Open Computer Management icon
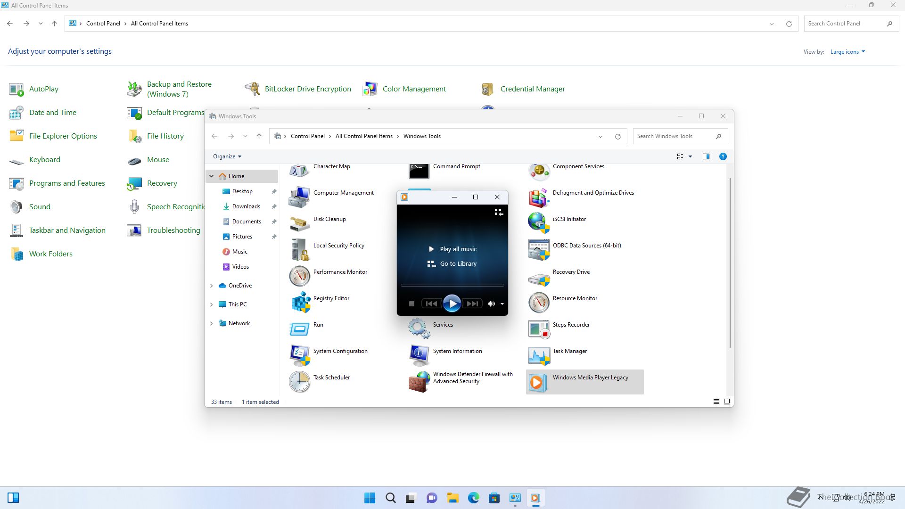Viewport: 905px width, 509px height. coord(299,197)
